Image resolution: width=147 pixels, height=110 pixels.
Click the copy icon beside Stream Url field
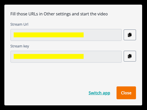click(130, 35)
